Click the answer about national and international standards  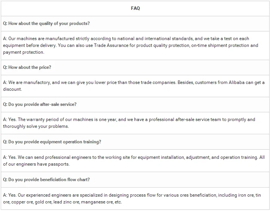pos(135,46)
